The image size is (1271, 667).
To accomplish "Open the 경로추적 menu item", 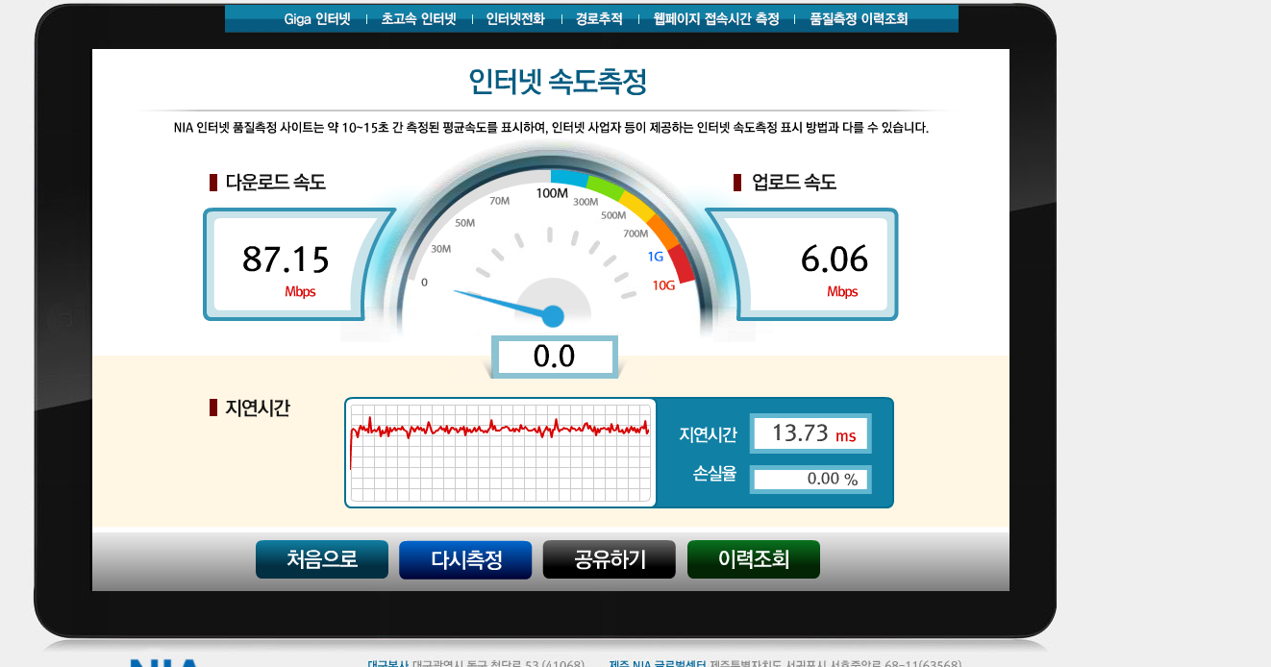I will click(x=599, y=19).
